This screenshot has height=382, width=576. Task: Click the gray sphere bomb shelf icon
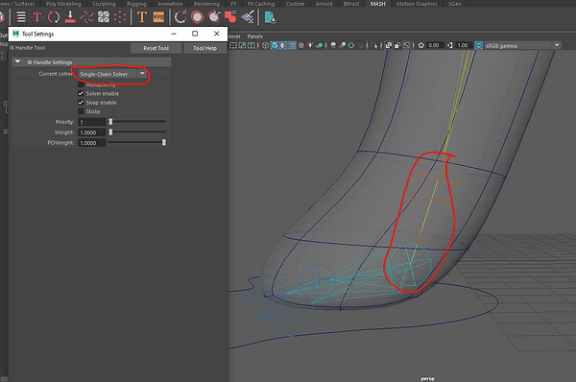pos(214,17)
